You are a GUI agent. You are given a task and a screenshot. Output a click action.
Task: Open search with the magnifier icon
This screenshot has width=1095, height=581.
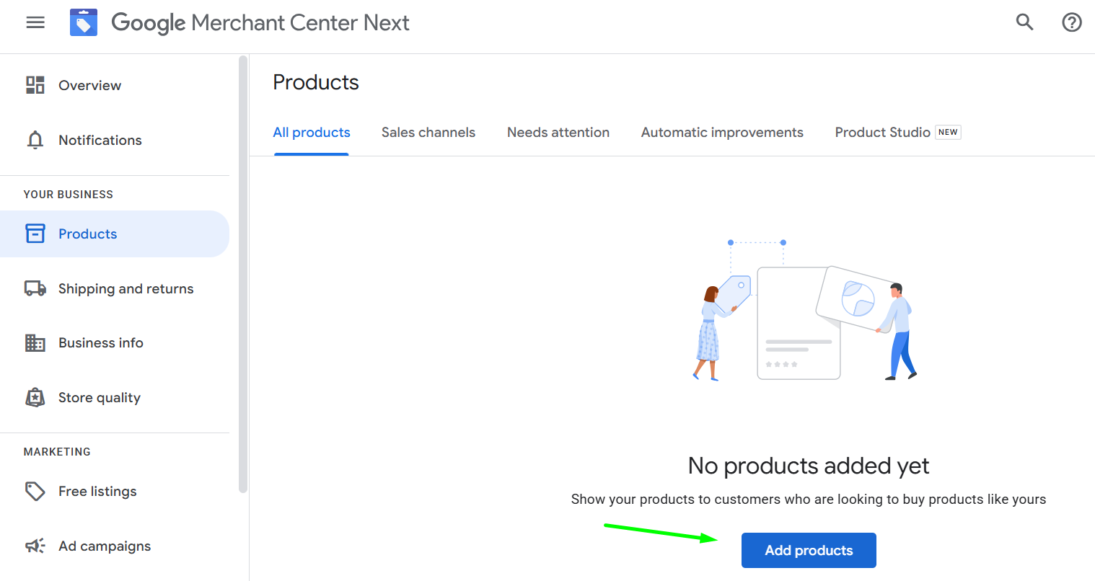tap(1024, 22)
